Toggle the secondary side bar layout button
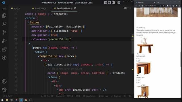 click(113, 3)
